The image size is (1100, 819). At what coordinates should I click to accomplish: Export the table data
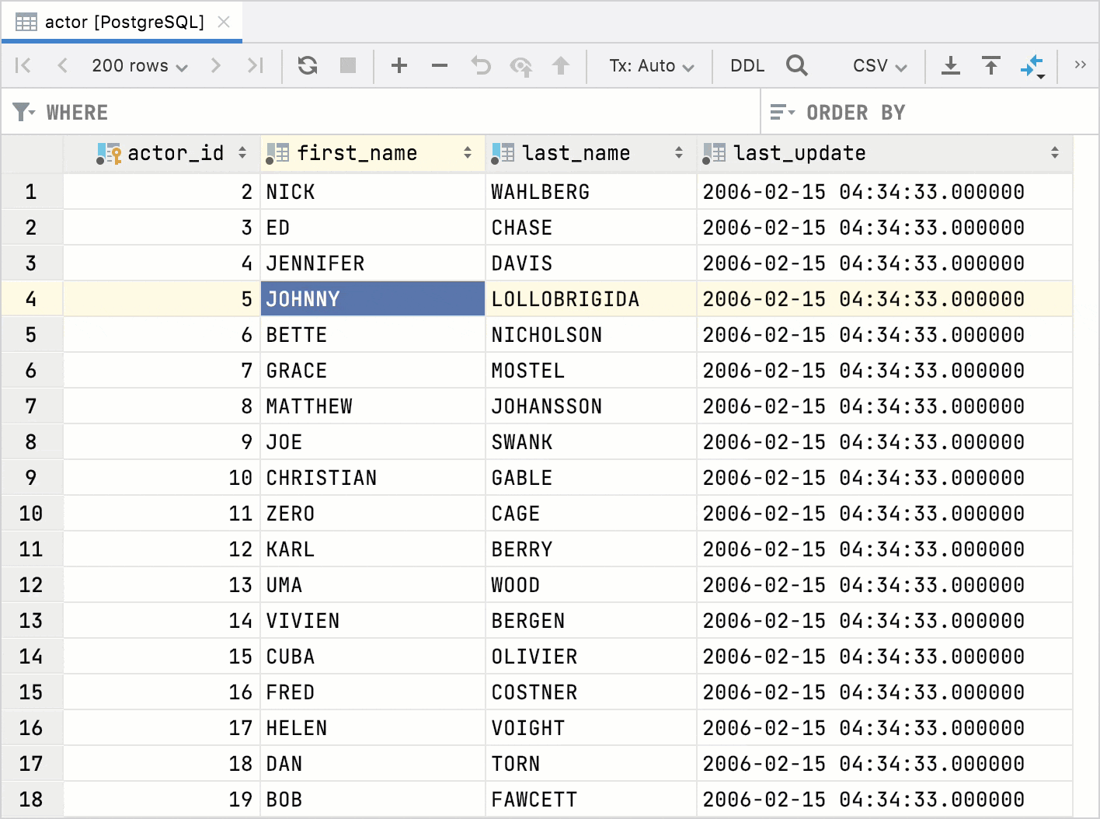pos(951,65)
